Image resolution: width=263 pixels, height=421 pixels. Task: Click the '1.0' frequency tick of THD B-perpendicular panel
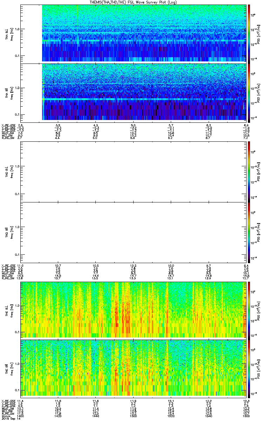18,166
